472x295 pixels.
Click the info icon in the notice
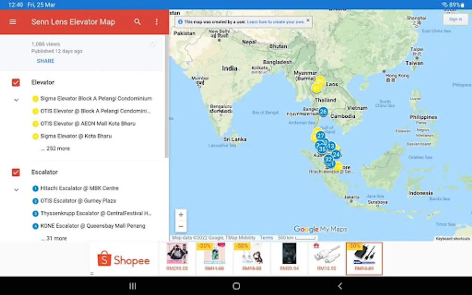coord(180,22)
